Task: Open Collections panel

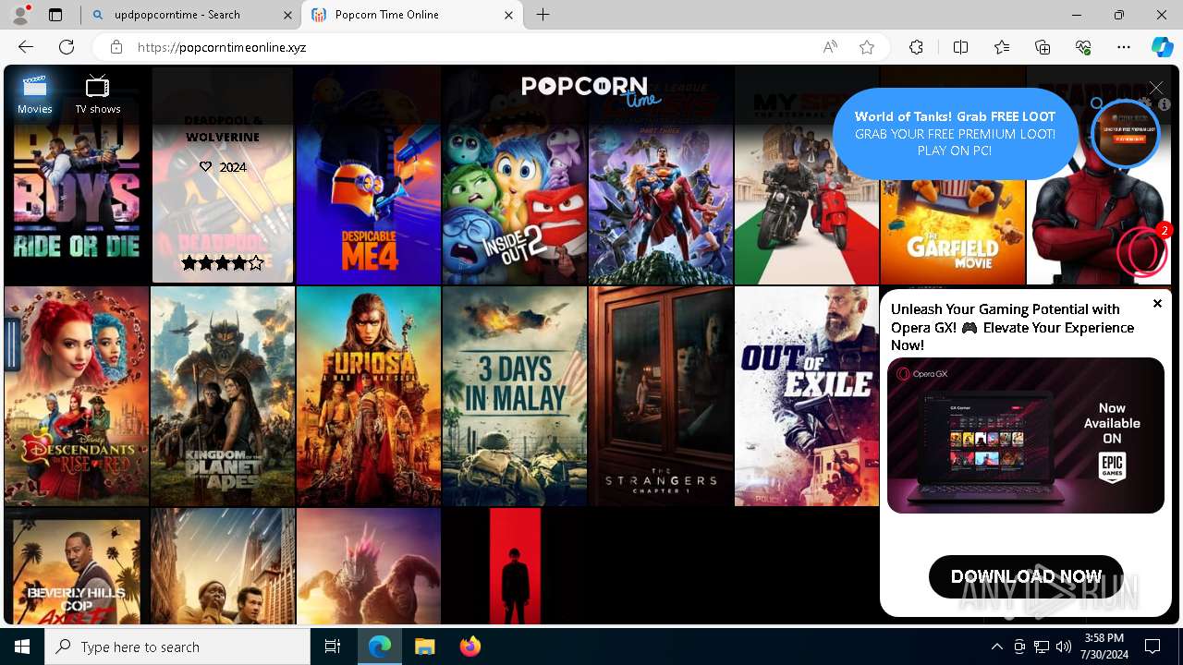Action: coord(1043,47)
